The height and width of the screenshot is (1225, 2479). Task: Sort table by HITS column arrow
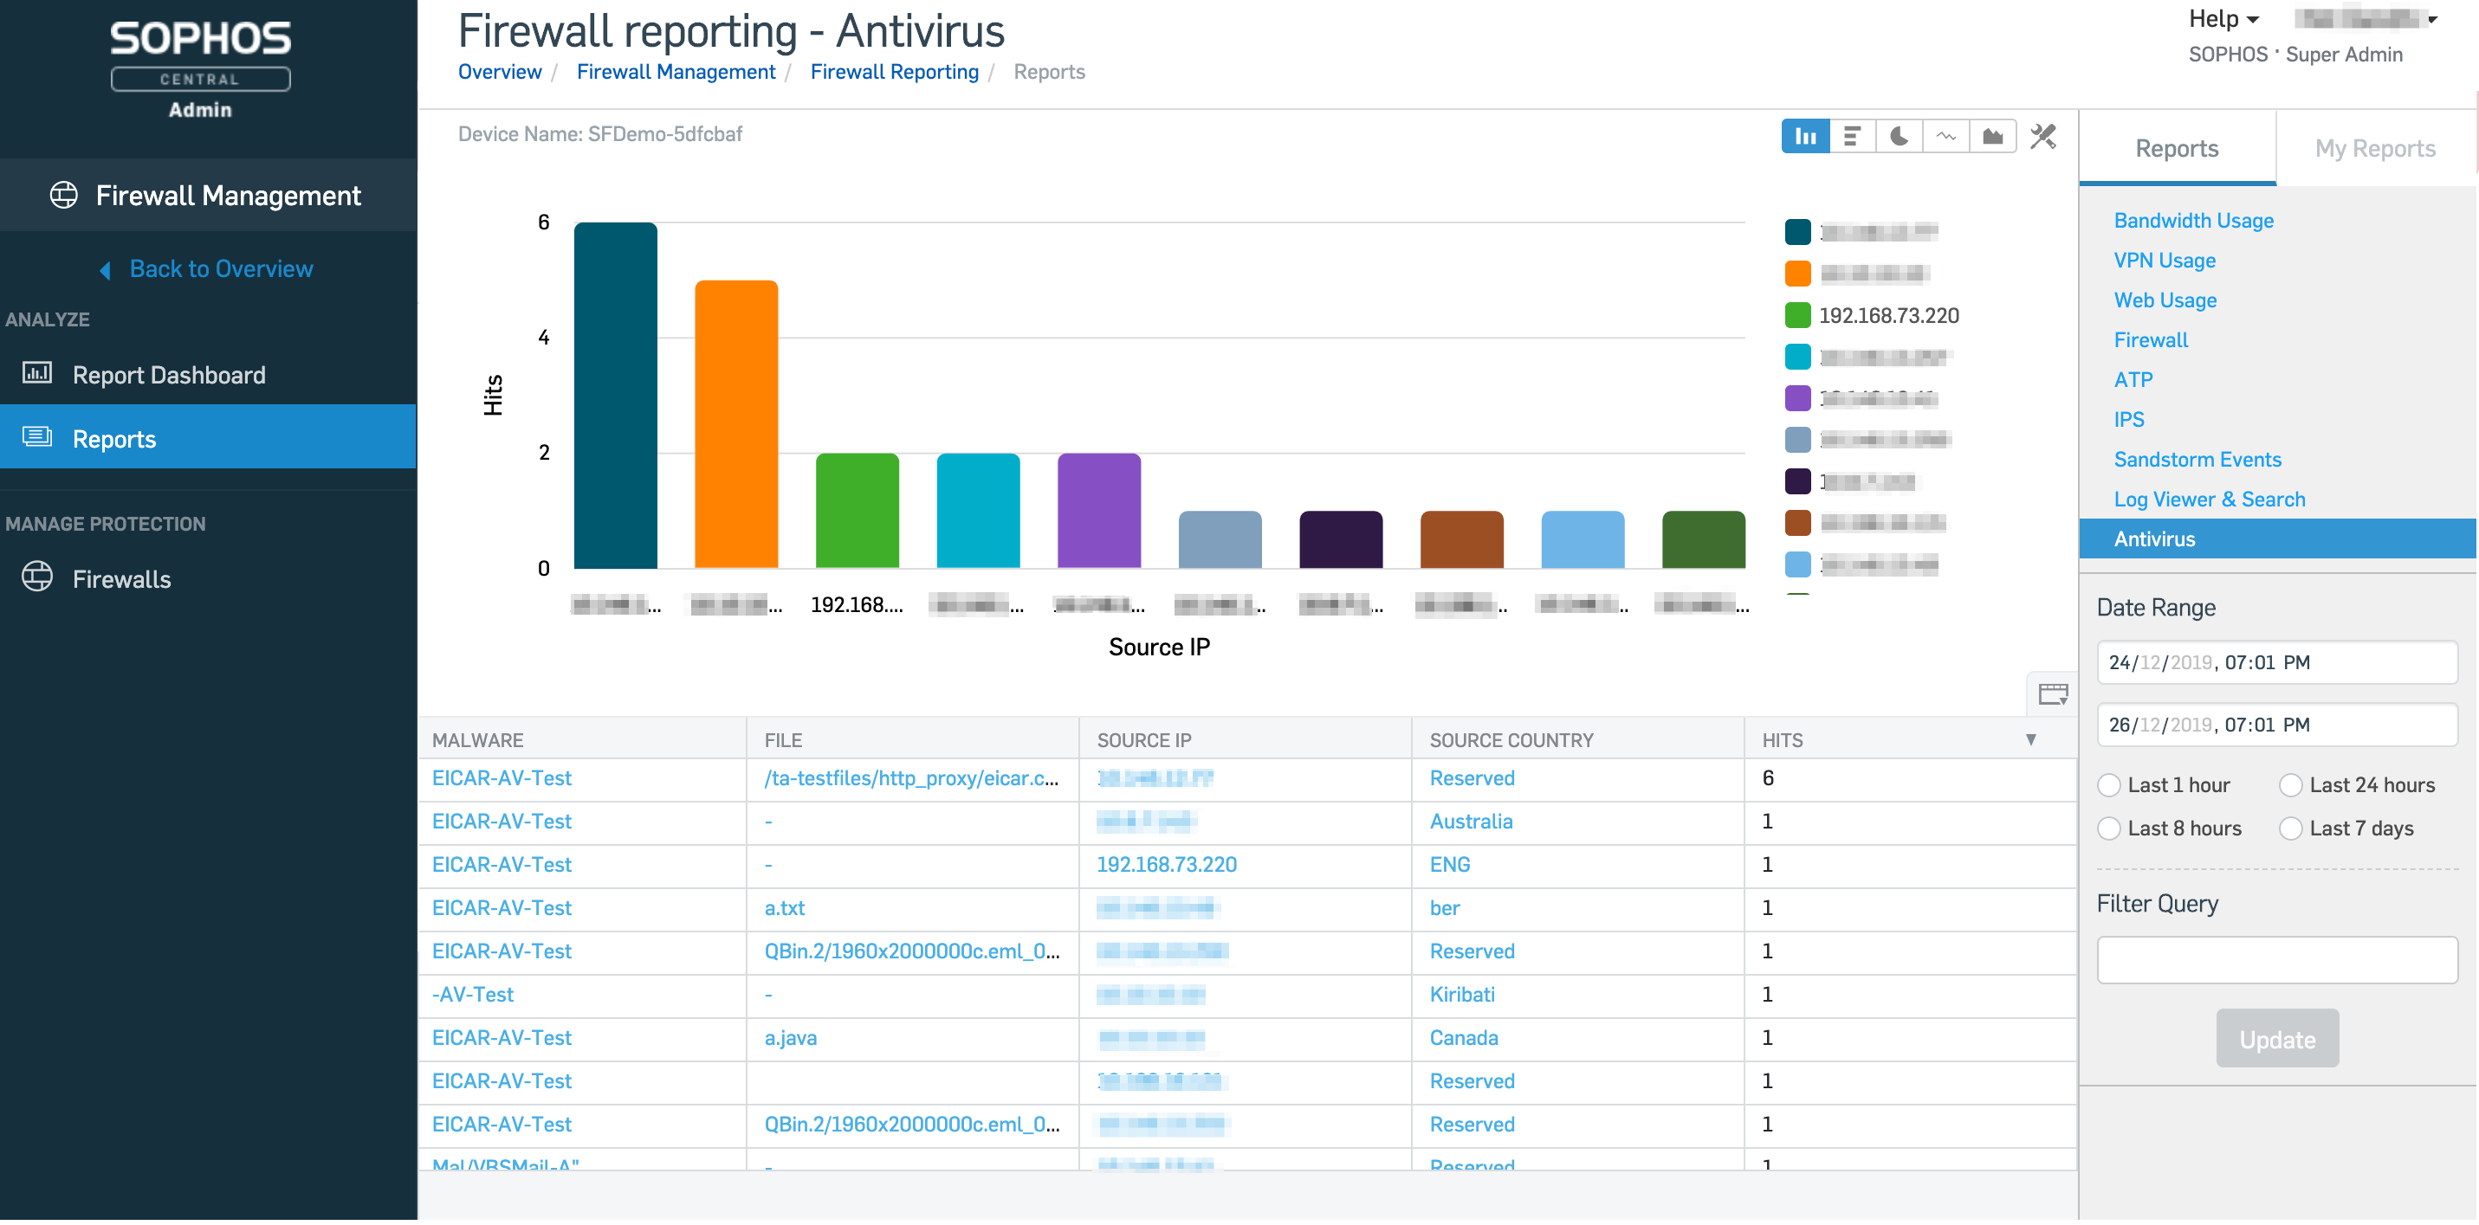(x=2029, y=739)
